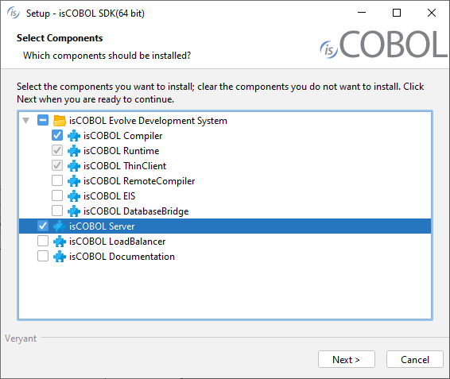
Task: Toggle the Evolve Development System partial checkbox
Action: coord(43,120)
